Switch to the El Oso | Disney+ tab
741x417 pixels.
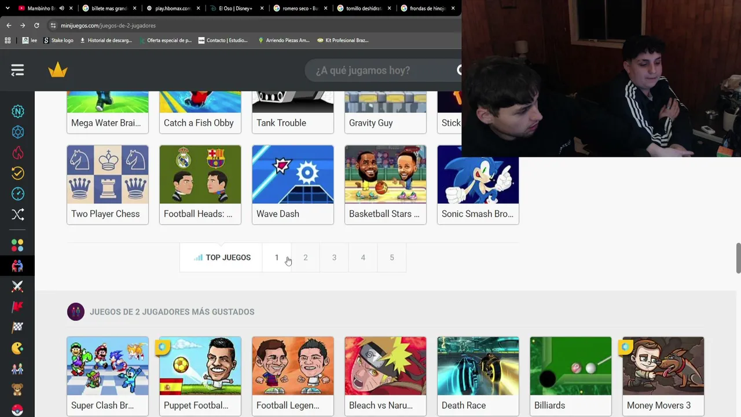(x=236, y=8)
